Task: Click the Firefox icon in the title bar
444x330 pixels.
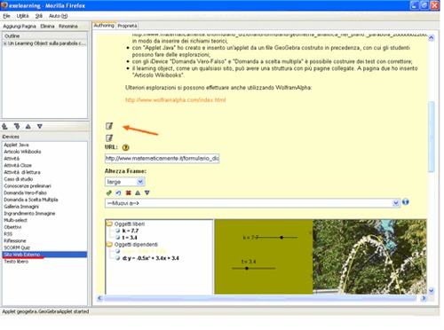Action: coord(4,5)
